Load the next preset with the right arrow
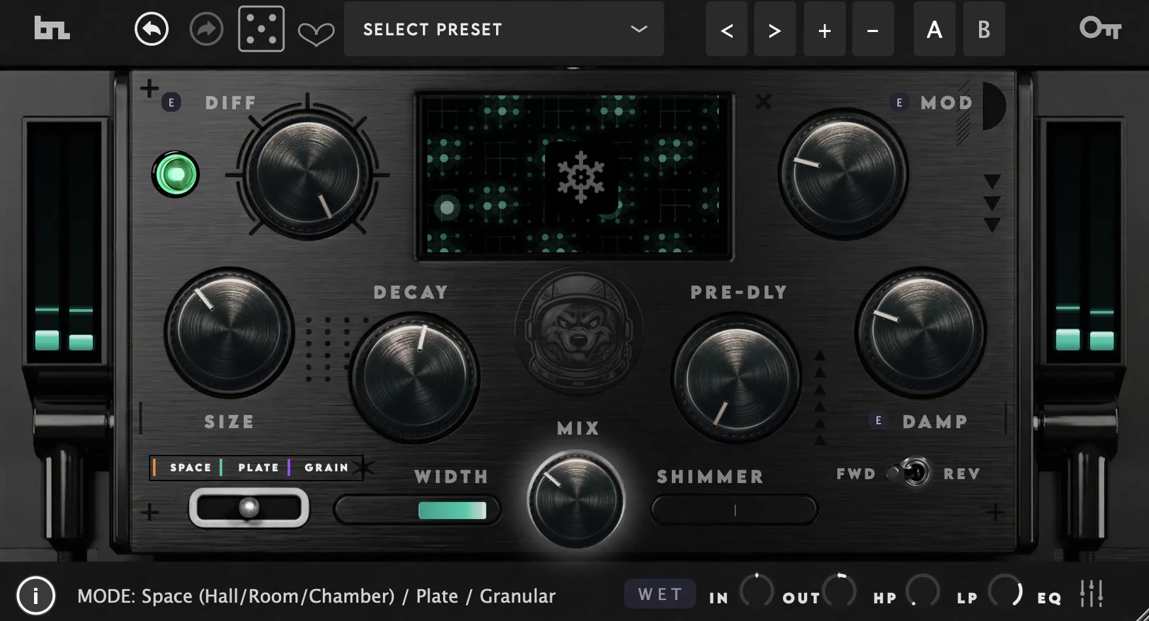Image resolution: width=1149 pixels, height=621 pixels. 775,29
